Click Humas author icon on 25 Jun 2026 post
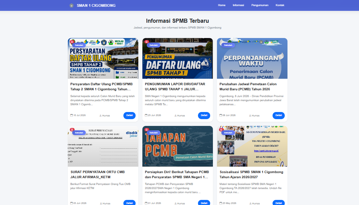The width and height of the screenshot is (359, 205). (175, 116)
